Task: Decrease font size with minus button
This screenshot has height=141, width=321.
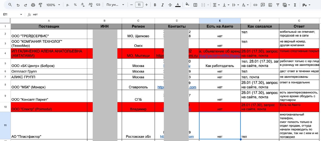Action: [x=131, y=5]
